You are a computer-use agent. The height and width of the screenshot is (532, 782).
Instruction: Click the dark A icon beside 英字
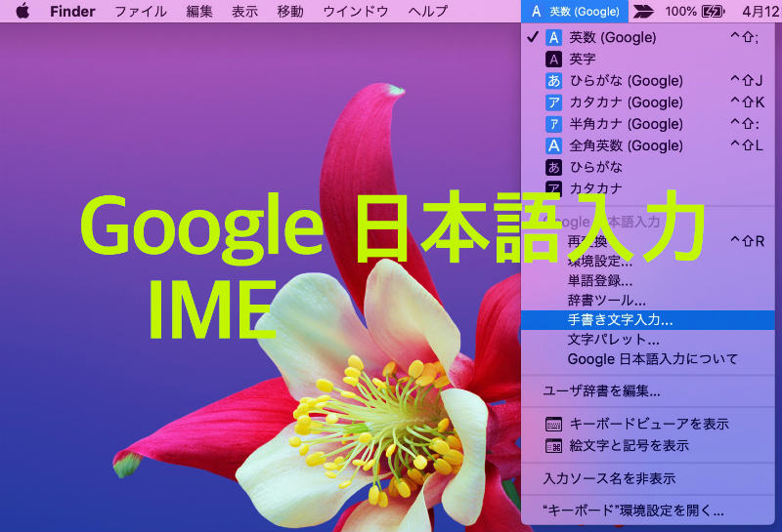tap(553, 60)
